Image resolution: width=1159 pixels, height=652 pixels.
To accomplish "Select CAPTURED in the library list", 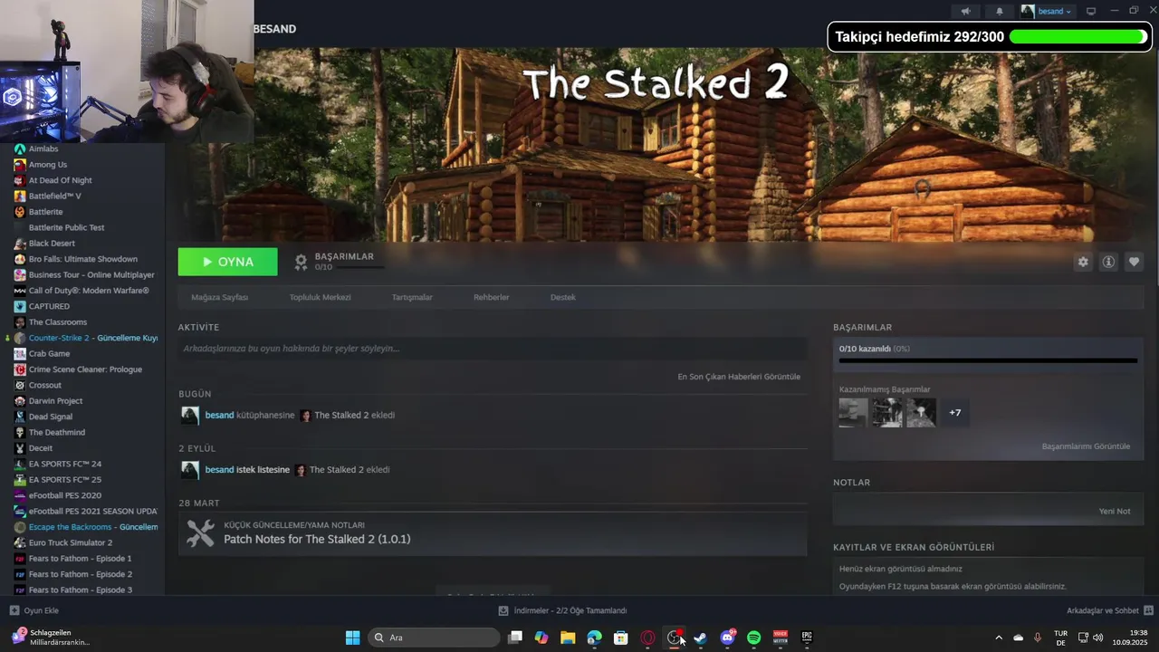I will coord(49,306).
